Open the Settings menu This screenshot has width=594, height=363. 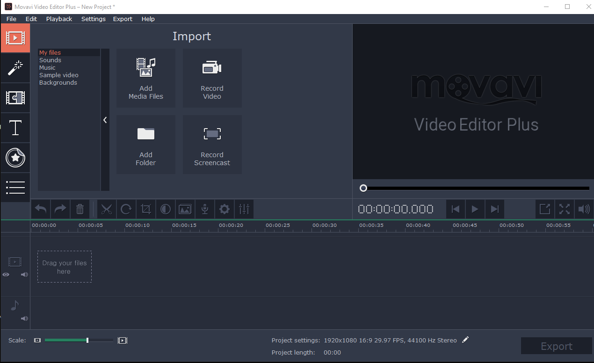click(x=93, y=19)
